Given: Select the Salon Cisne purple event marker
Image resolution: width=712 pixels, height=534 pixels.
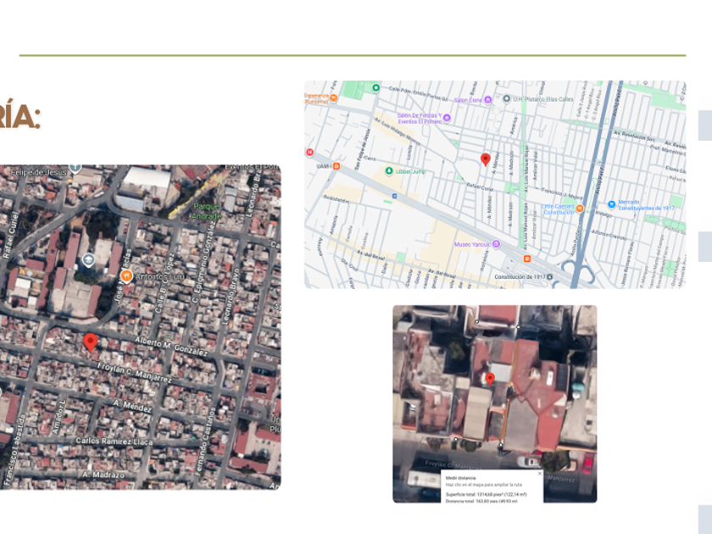Looking at the screenshot, I should pyautogui.click(x=487, y=99).
